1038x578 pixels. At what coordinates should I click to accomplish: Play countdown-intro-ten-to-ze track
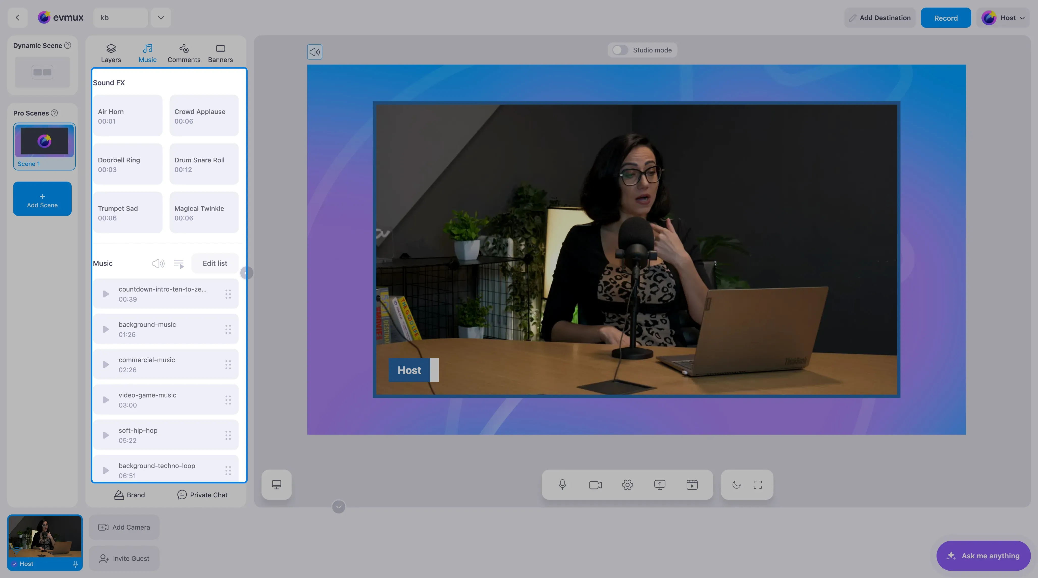[x=106, y=294]
